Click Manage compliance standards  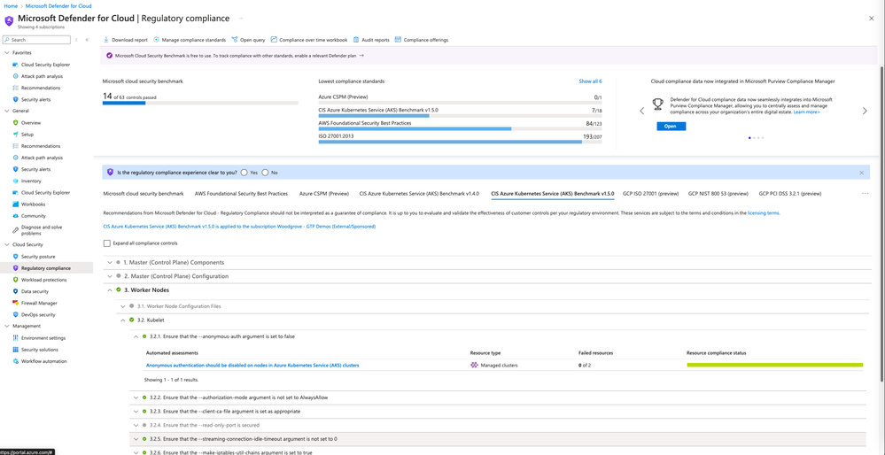point(190,40)
